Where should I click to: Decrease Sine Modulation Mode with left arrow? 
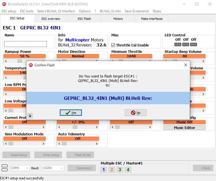coord(6,144)
